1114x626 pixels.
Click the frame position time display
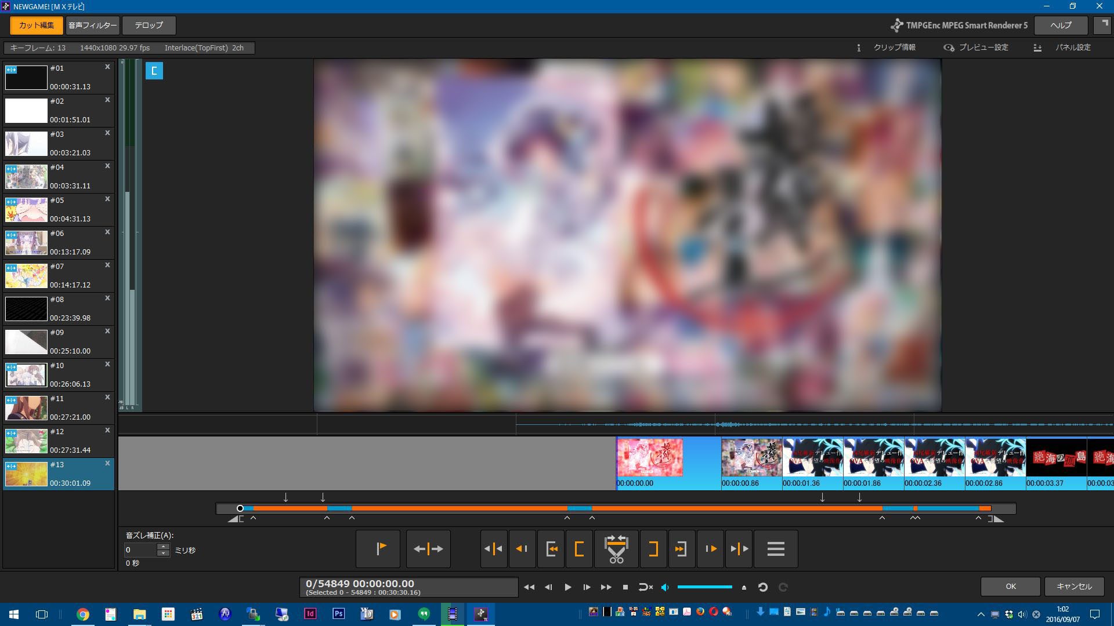[x=408, y=587]
